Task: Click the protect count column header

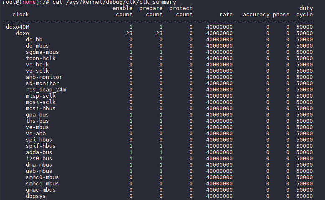Action: (x=181, y=11)
